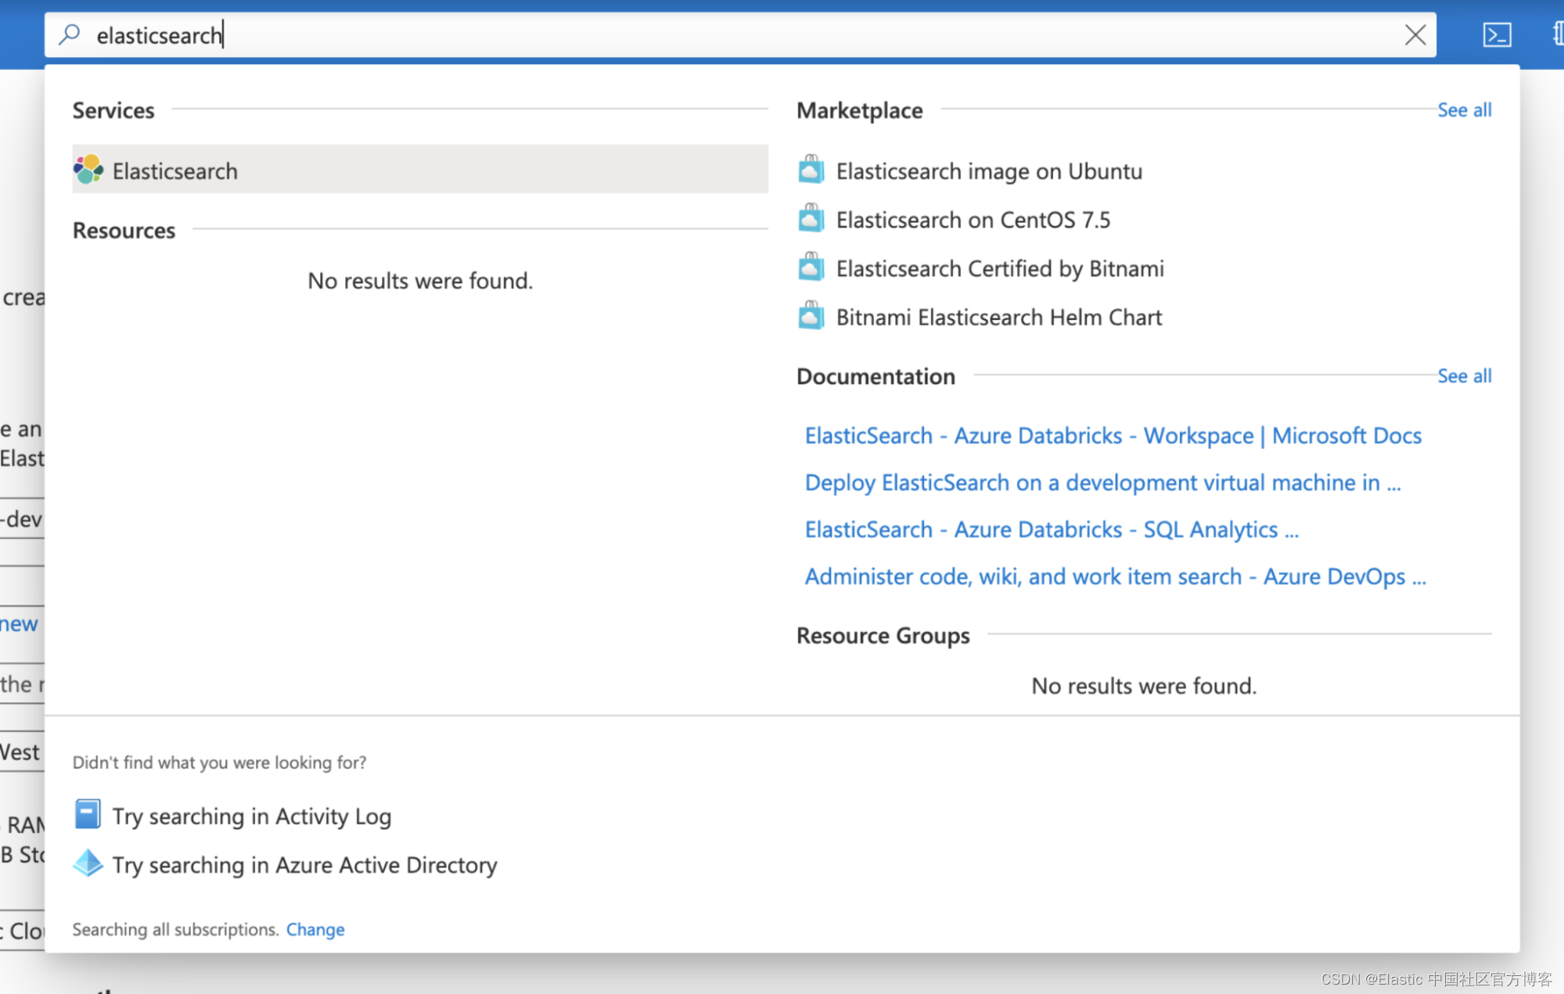Open the Azure Cloud Shell terminal
The width and height of the screenshot is (1564, 994).
tap(1497, 34)
